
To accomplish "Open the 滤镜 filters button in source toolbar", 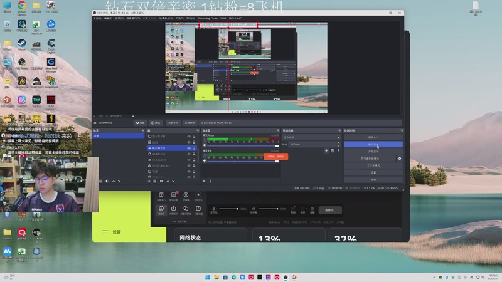I will pyautogui.click(x=156, y=123).
